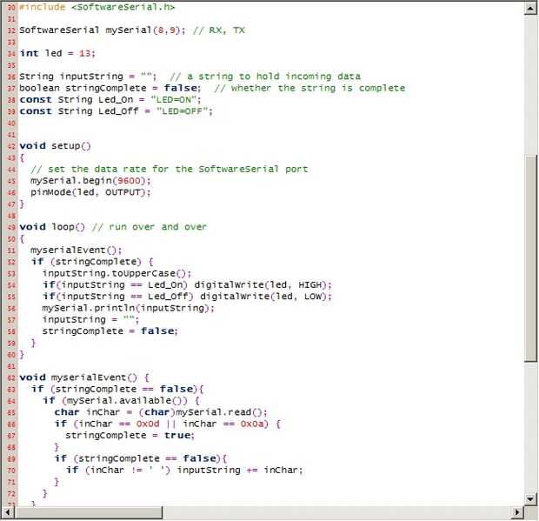Click line number 62 in the gutter
The width and height of the screenshot is (539, 521).
coord(11,378)
